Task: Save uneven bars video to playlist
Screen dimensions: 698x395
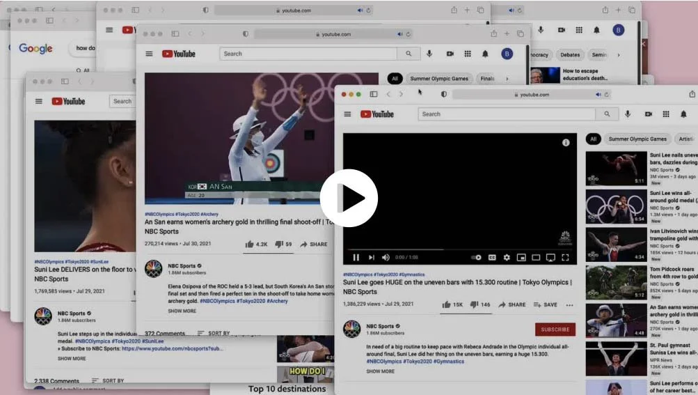Action: coord(546,304)
